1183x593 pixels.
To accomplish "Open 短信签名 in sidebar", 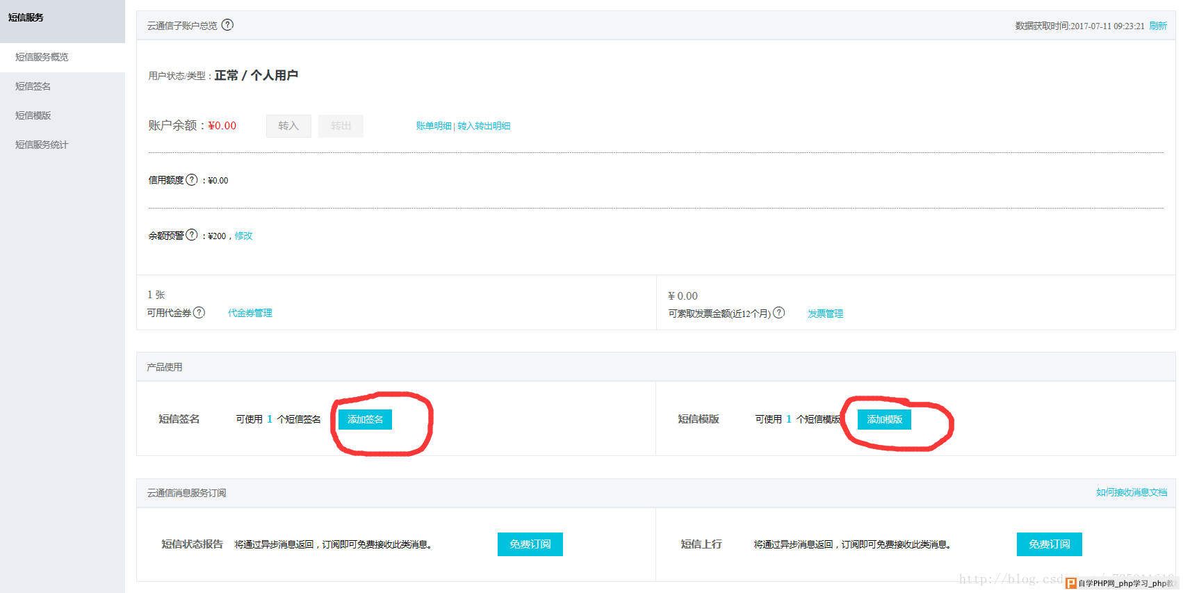I will point(63,86).
